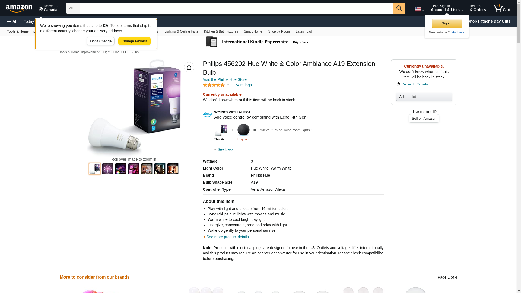Click the Amazon logo
The image size is (521, 293).
pos(19,8)
